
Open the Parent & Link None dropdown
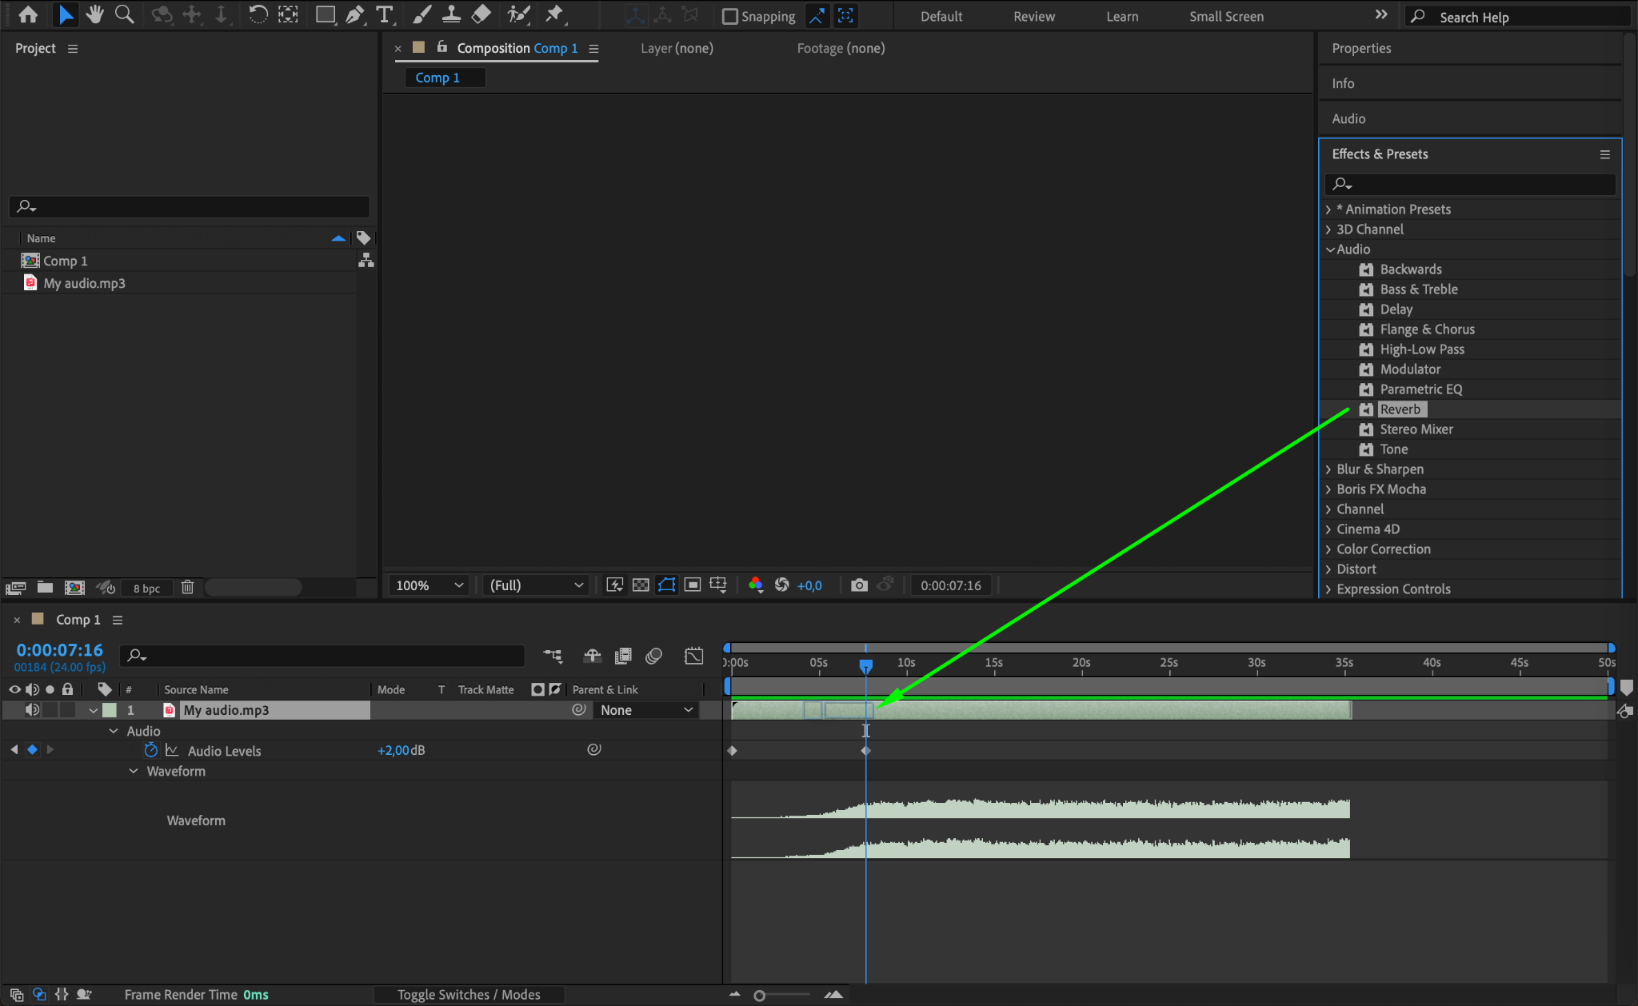point(645,710)
